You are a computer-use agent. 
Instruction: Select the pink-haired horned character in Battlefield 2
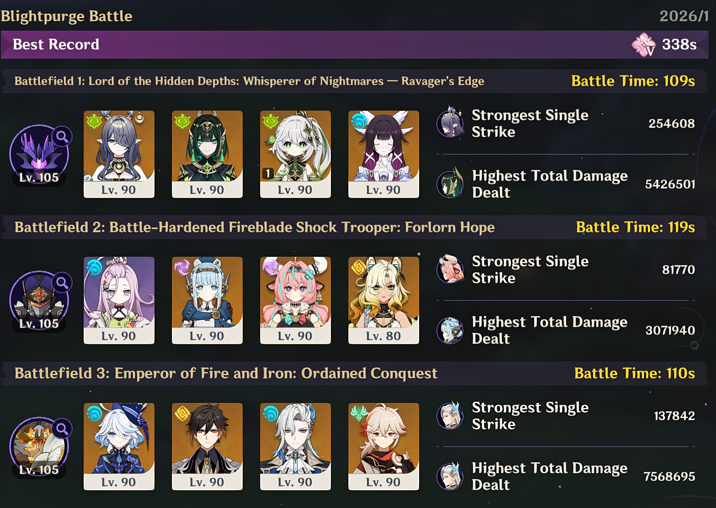pyautogui.click(x=296, y=300)
